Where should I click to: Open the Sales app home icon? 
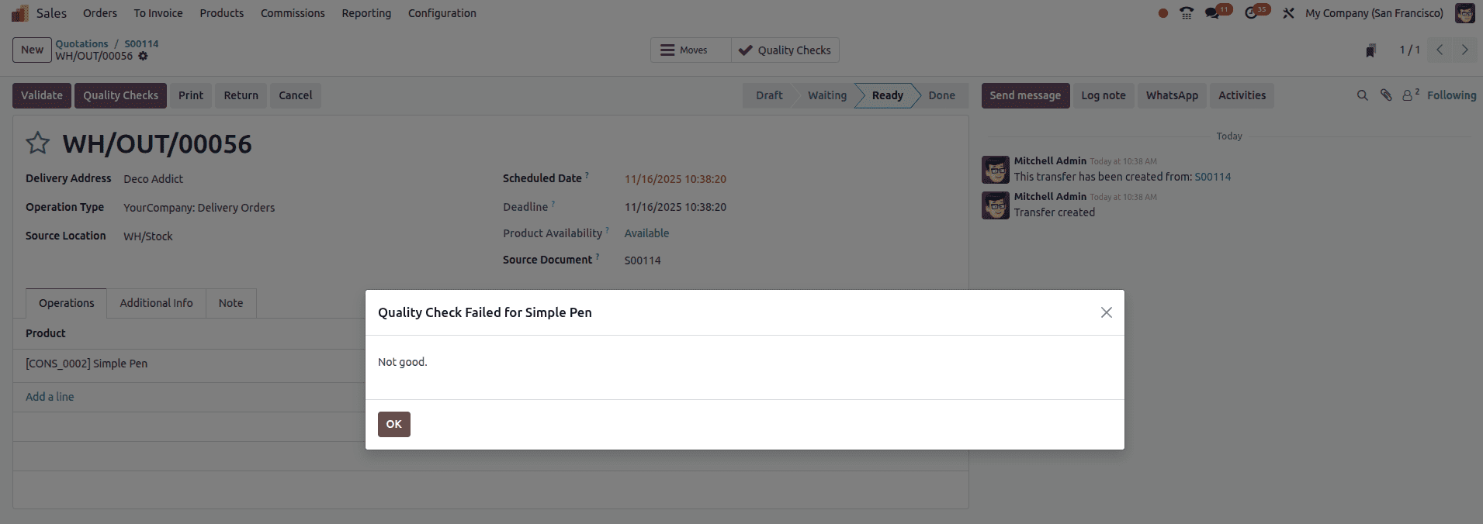click(x=20, y=13)
